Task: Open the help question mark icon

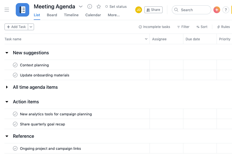Action: tap(226, 10)
